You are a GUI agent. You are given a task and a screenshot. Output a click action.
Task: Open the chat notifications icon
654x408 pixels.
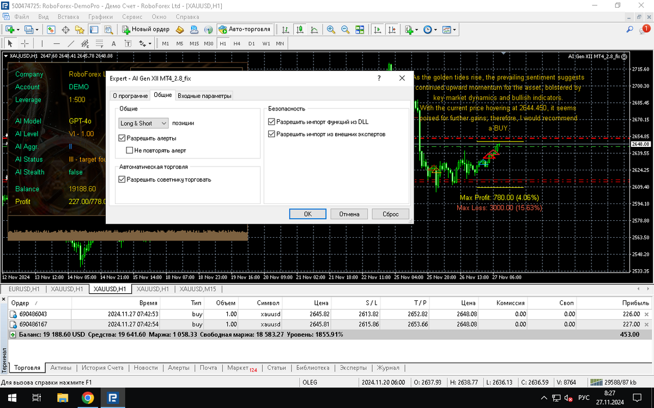pos(645,29)
